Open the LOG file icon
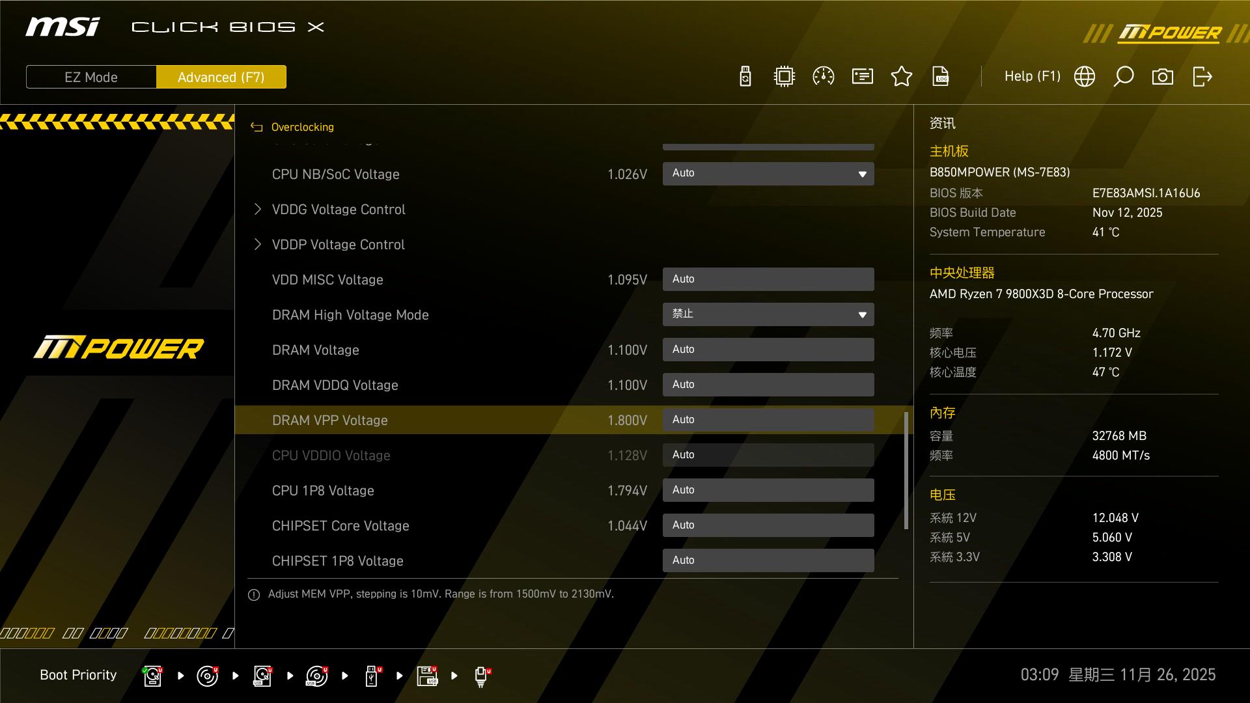1250x703 pixels. [941, 77]
